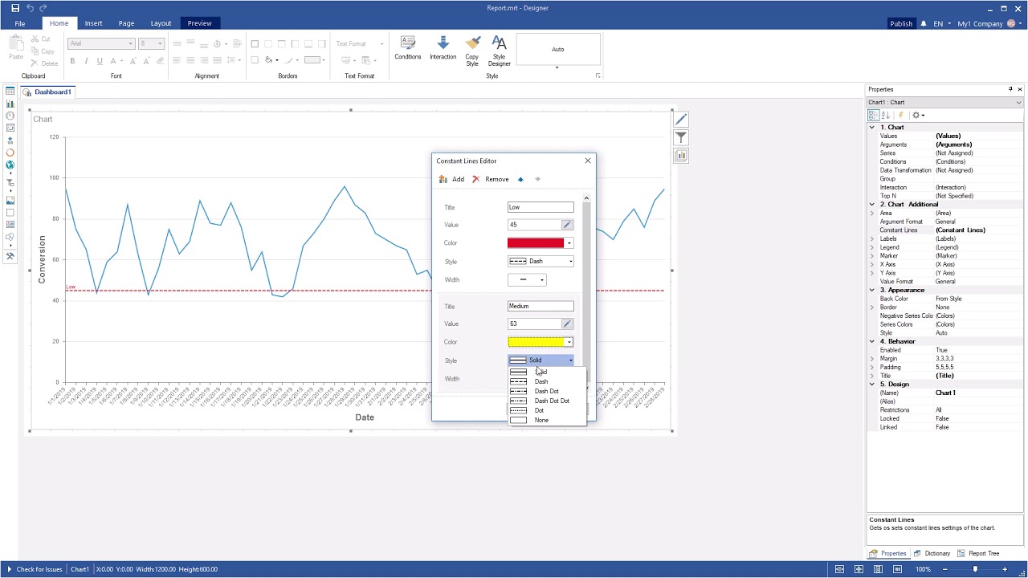The width and height of the screenshot is (1028, 578).
Task: Click the alphabetical sort properties icon
Action: click(x=886, y=115)
